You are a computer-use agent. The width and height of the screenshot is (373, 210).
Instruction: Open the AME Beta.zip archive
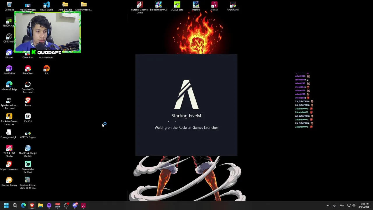[x=65, y=6]
